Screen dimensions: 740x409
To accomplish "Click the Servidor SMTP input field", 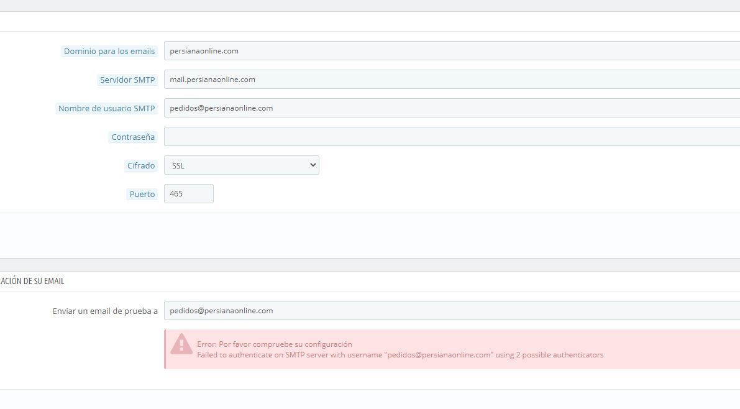I will tap(452, 80).
